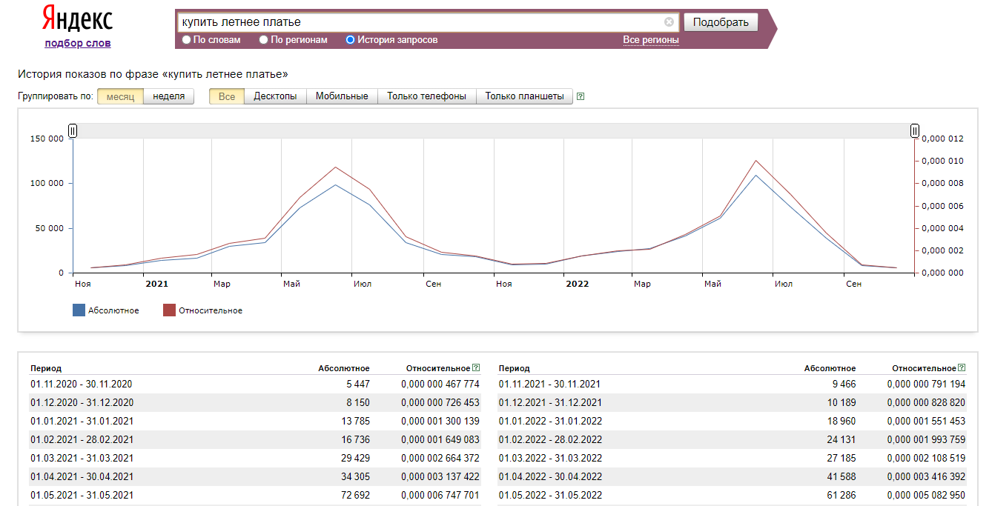Click the help icon beside right Относительное column
992x506 pixels.
click(962, 367)
